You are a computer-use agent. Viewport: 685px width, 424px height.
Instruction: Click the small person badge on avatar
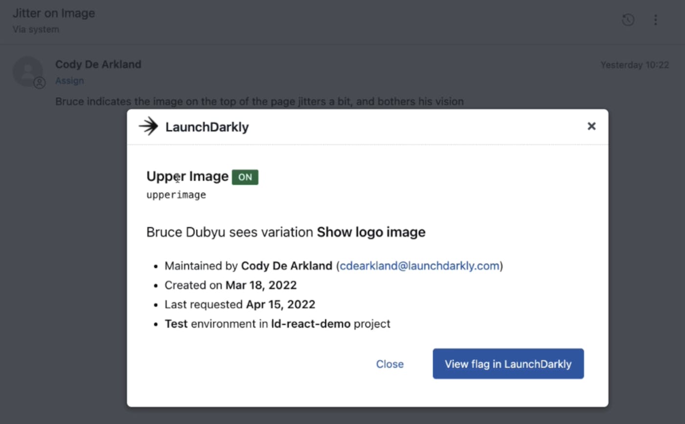[x=40, y=83]
